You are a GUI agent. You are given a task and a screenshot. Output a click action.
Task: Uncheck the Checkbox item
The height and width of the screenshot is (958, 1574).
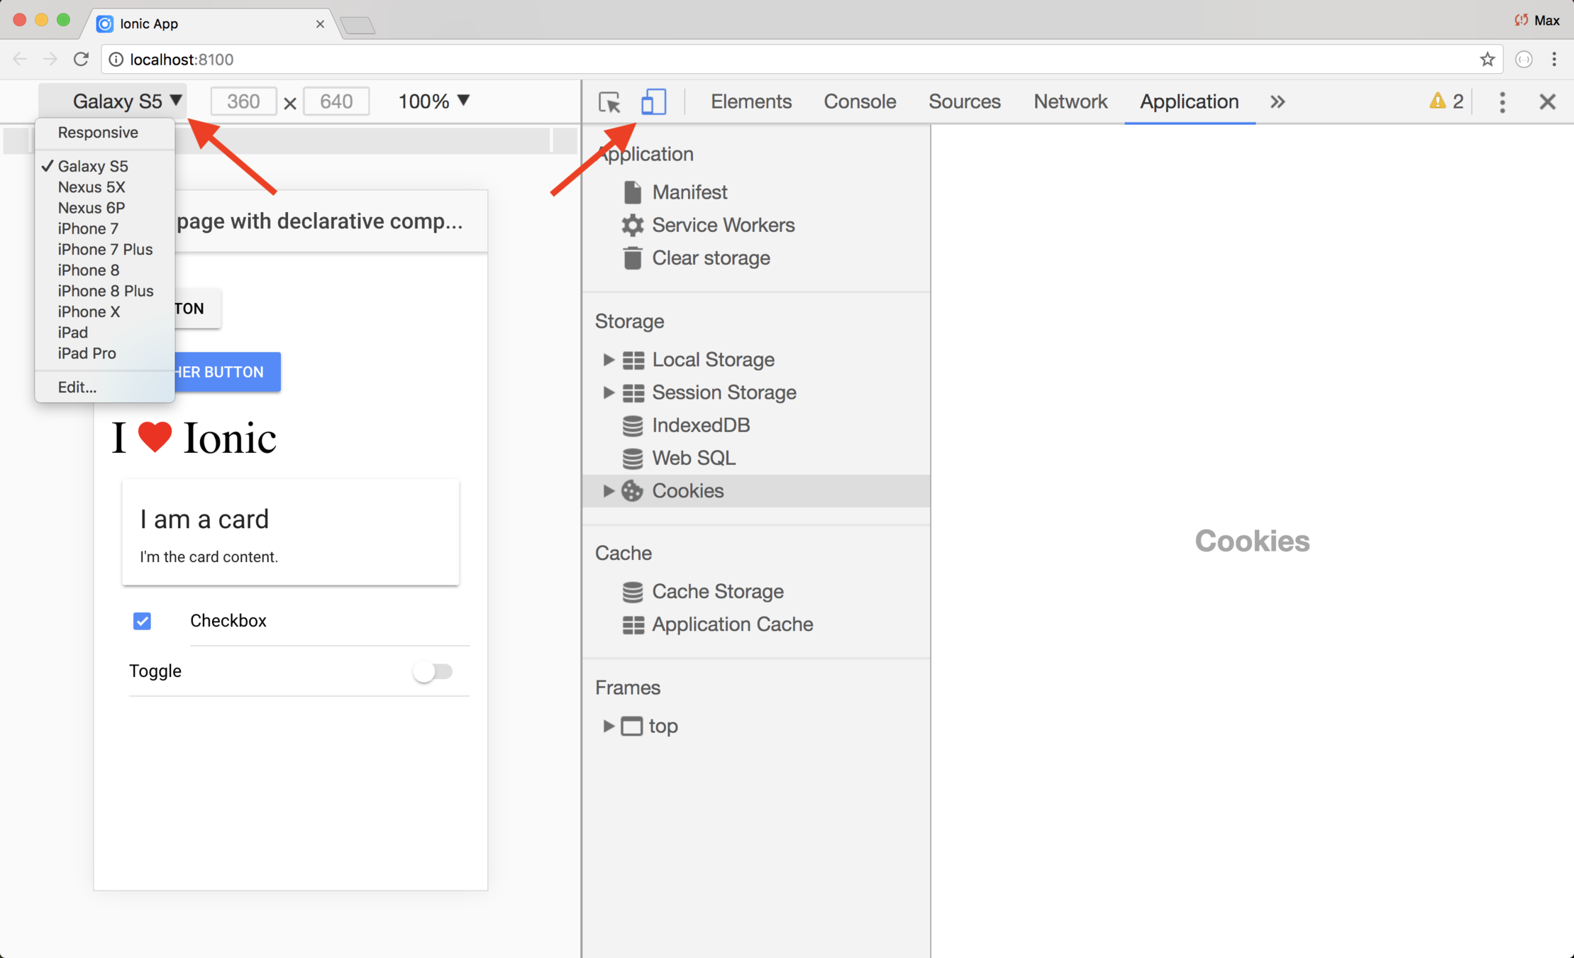point(142,621)
